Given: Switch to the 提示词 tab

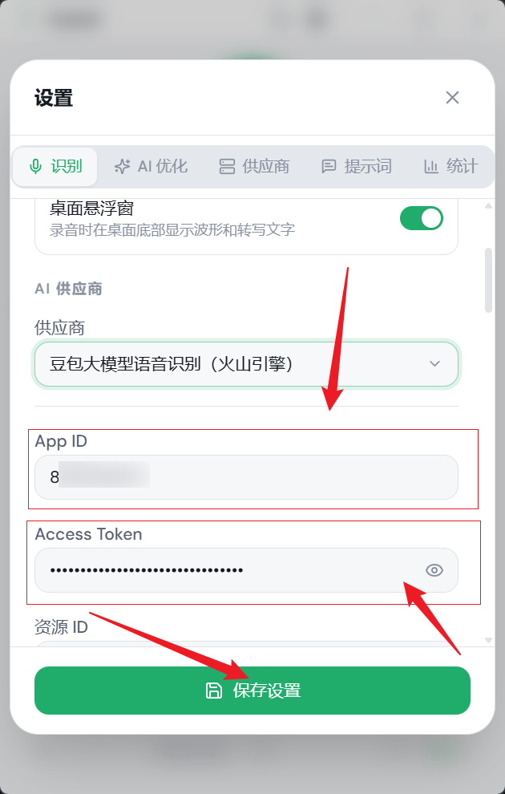Looking at the screenshot, I should pyautogui.click(x=357, y=167).
